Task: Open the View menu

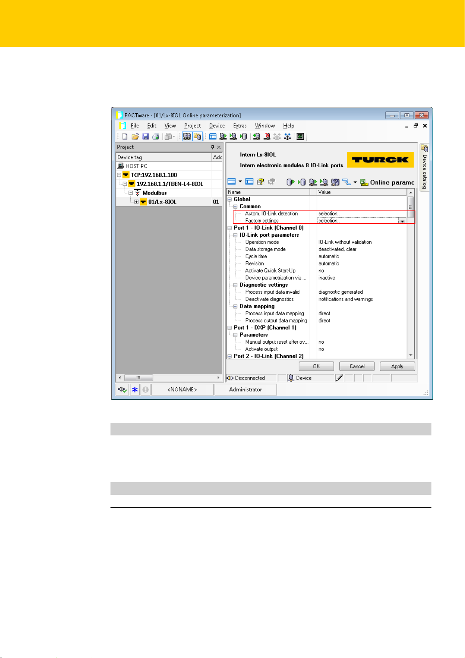Action: 170,126
